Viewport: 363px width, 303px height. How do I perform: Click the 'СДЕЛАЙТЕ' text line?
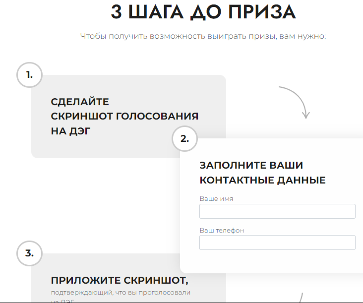[x=80, y=102]
